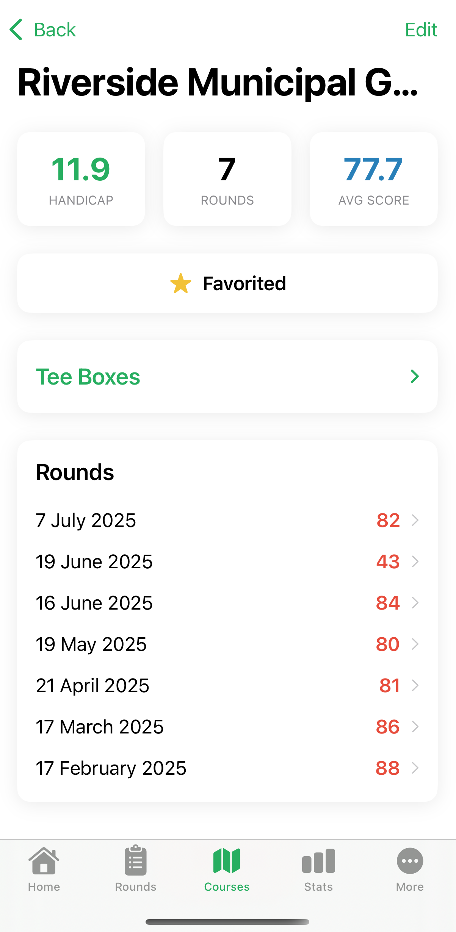Open the 7 July 2025 round chevron
456x932 pixels.
pyautogui.click(x=415, y=520)
